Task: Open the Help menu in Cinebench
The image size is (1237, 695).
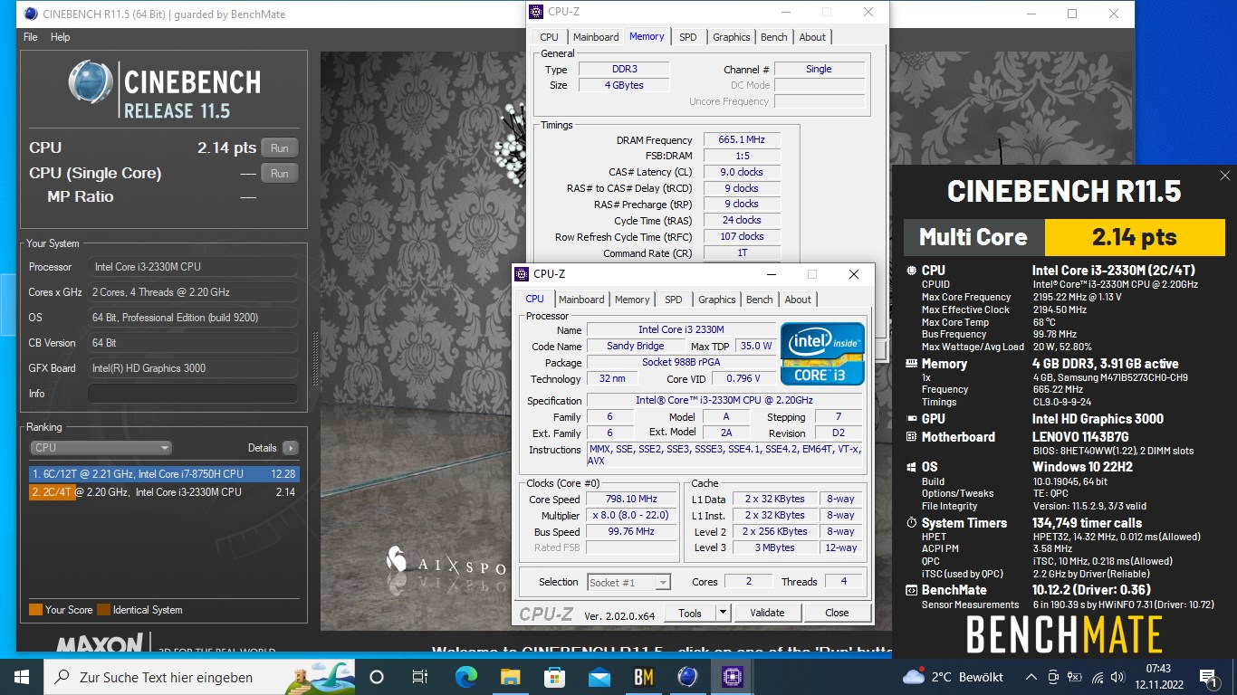Action: tap(61, 37)
